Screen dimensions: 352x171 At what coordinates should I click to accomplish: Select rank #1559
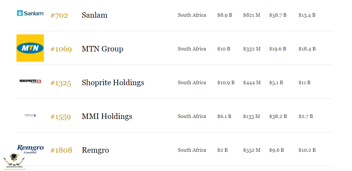pos(61,117)
